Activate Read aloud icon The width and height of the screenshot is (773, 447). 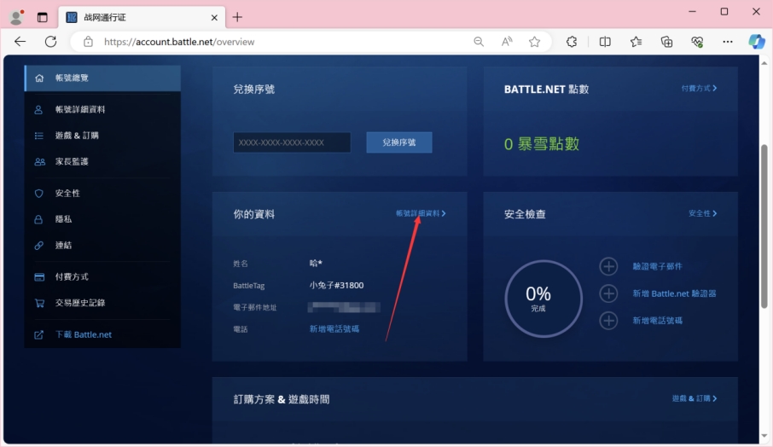(x=506, y=42)
